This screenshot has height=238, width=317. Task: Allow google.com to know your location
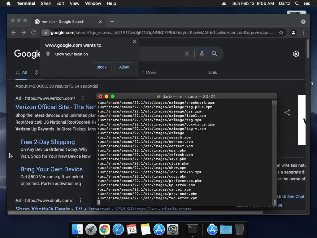tap(124, 67)
